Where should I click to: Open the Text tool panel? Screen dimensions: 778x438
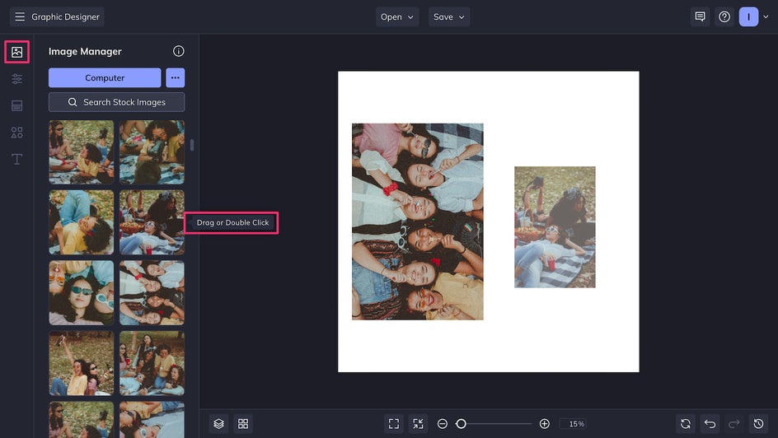(x=16, y=159)
